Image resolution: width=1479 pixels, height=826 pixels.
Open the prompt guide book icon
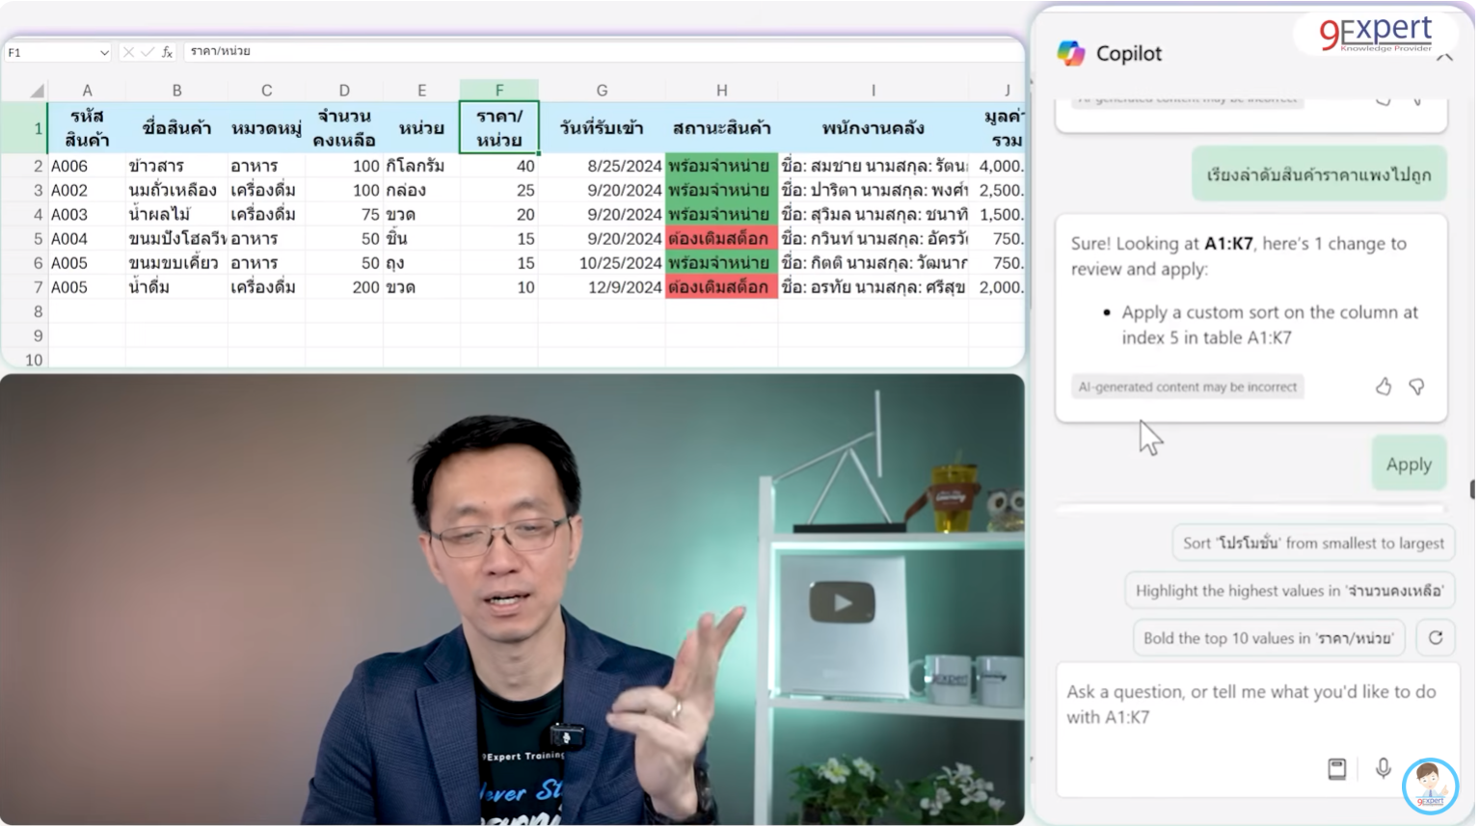pos(1336,768)
